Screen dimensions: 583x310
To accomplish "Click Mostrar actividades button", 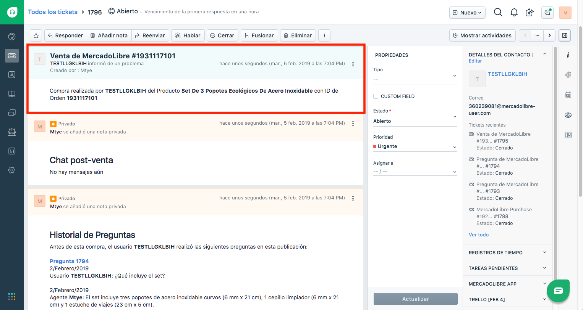I will [483, 35].
